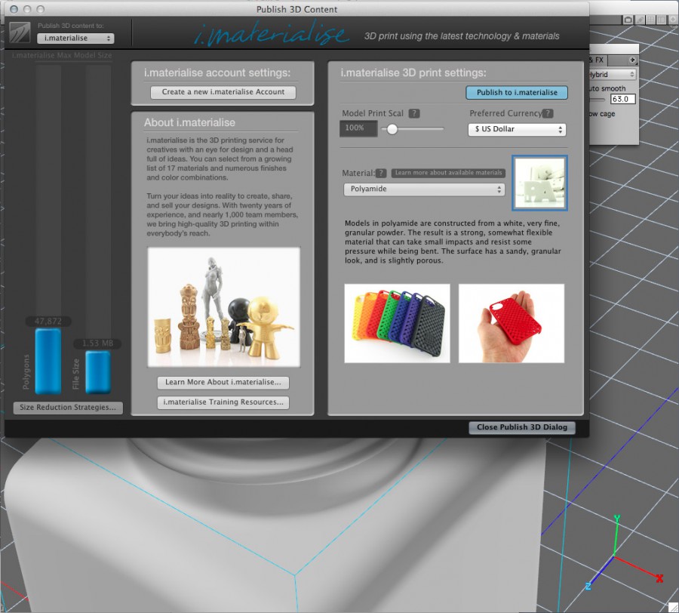Open Preferred Currency help question mark
Image resolution: width=679 pixels, height=613 pixels.
[x=547, y=113]
